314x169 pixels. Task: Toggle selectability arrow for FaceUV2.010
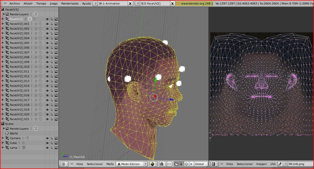pos(52,67)
